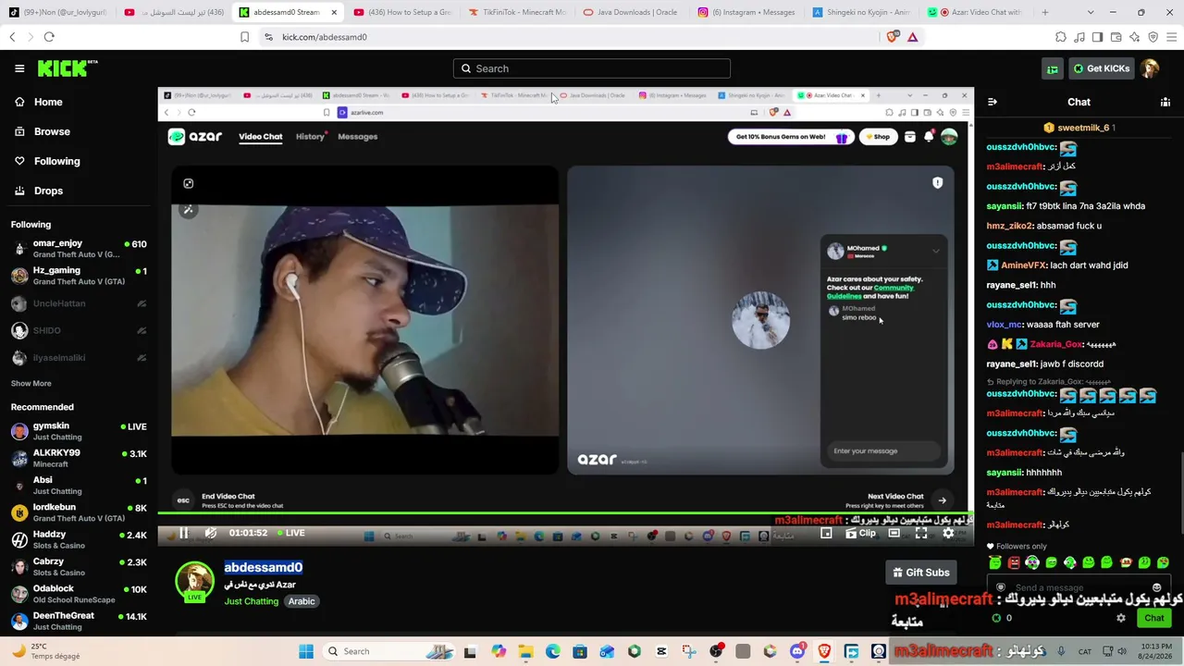1184x666 pixels.
Task: Switch the player to fullscreen
Action: pyautogui.click(x=921, y=533)
